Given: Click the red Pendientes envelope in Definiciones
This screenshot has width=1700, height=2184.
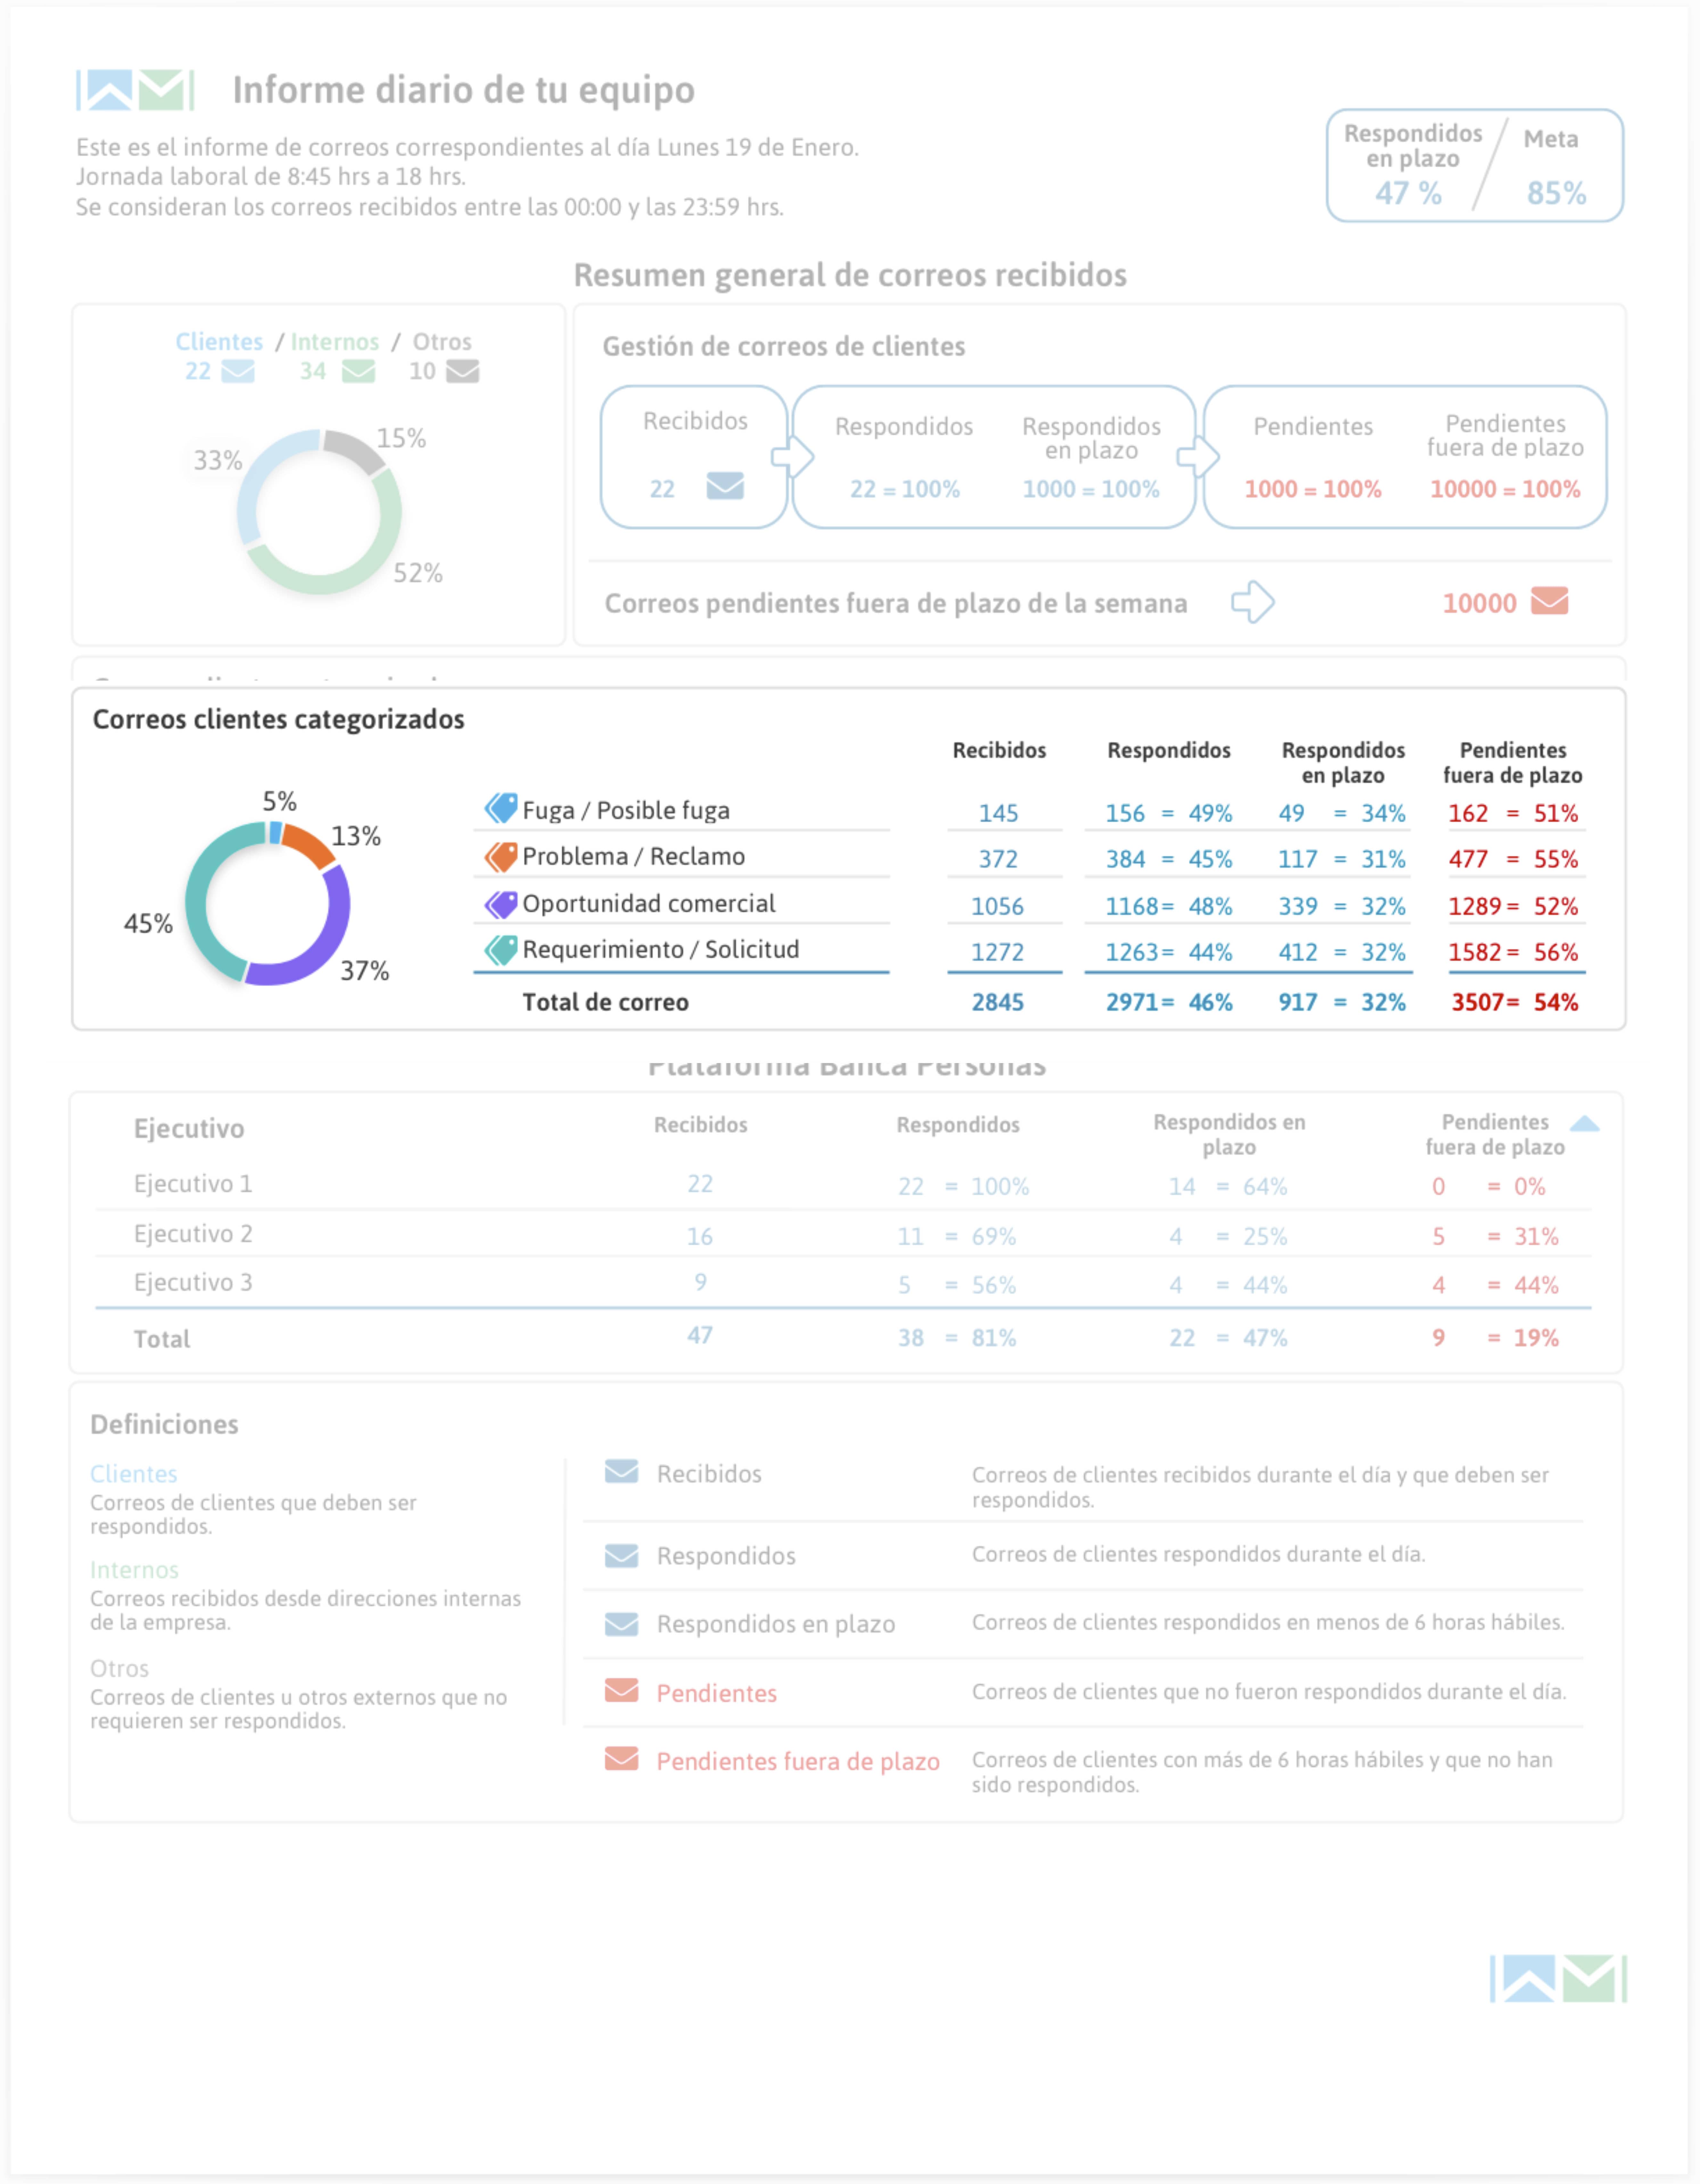Looking at the screenshot, I should (621, 1690).
